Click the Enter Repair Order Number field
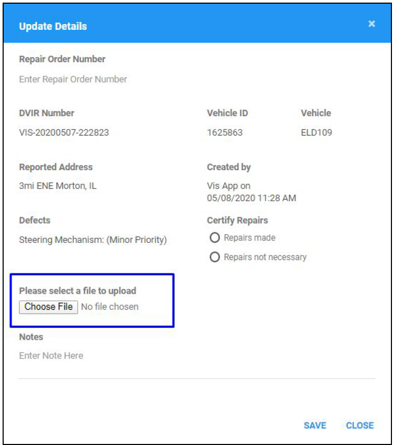The width and height of the screenshot is (393, 445). 73,80
